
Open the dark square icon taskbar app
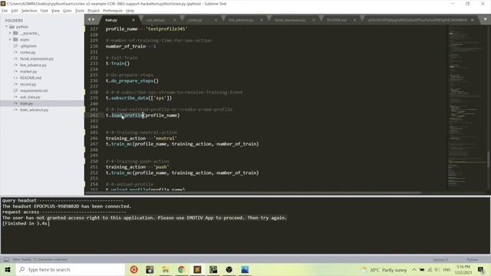click(213, 269)
